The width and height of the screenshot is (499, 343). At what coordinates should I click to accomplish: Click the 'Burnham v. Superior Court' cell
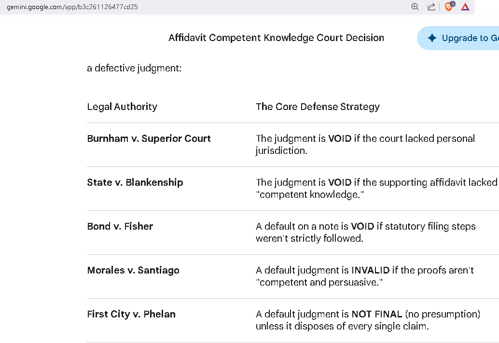click(149, 138)
